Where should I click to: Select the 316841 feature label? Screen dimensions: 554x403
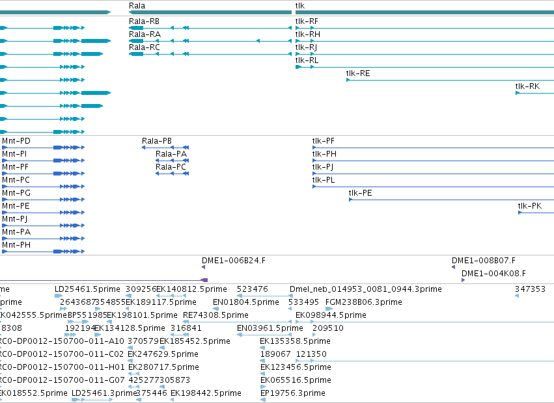pyautogui.click(x=186, y=328)
